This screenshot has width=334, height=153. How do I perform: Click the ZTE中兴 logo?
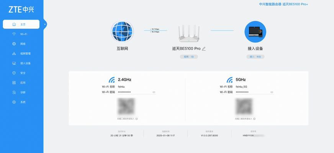[21, 10]
